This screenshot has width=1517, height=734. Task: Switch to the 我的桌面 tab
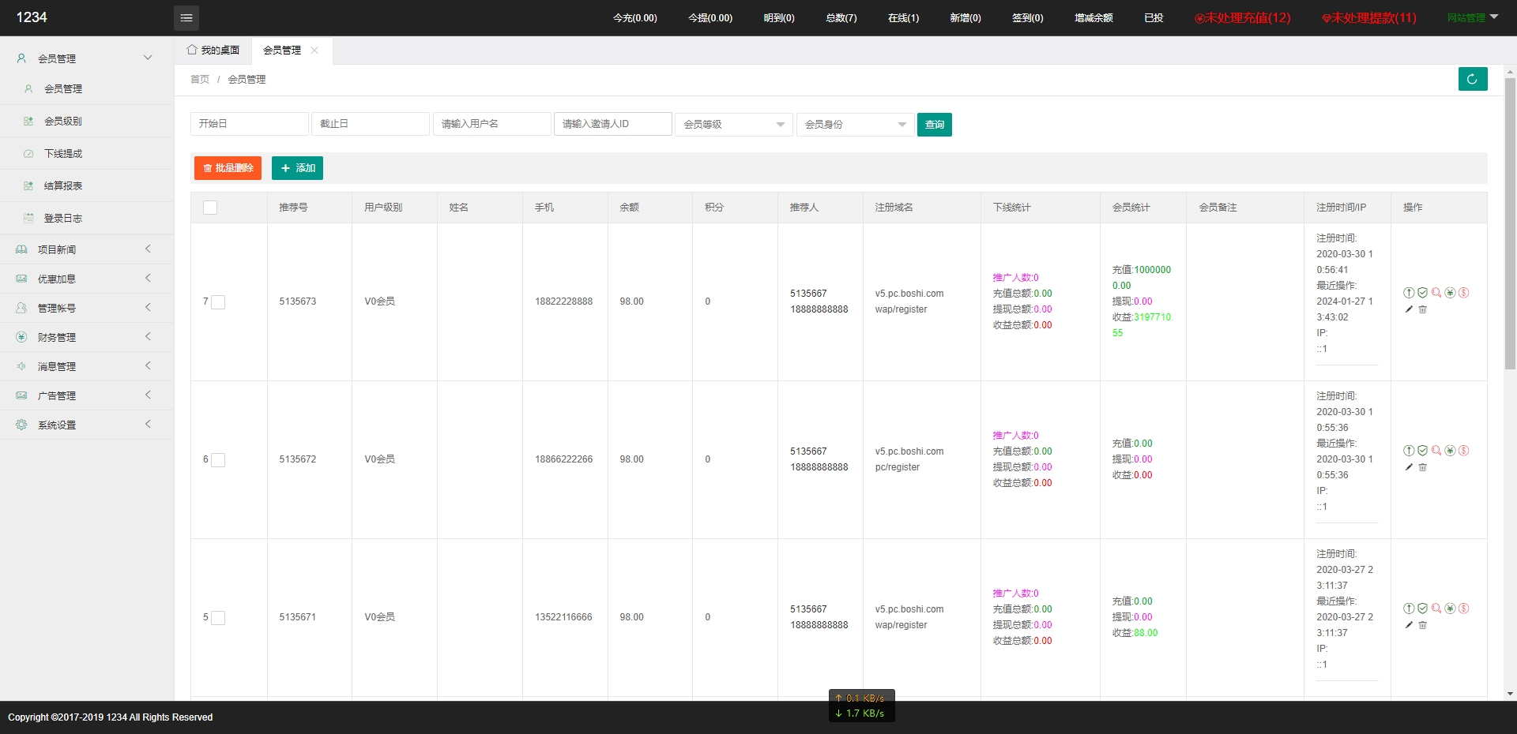click(x=213, y=51)
